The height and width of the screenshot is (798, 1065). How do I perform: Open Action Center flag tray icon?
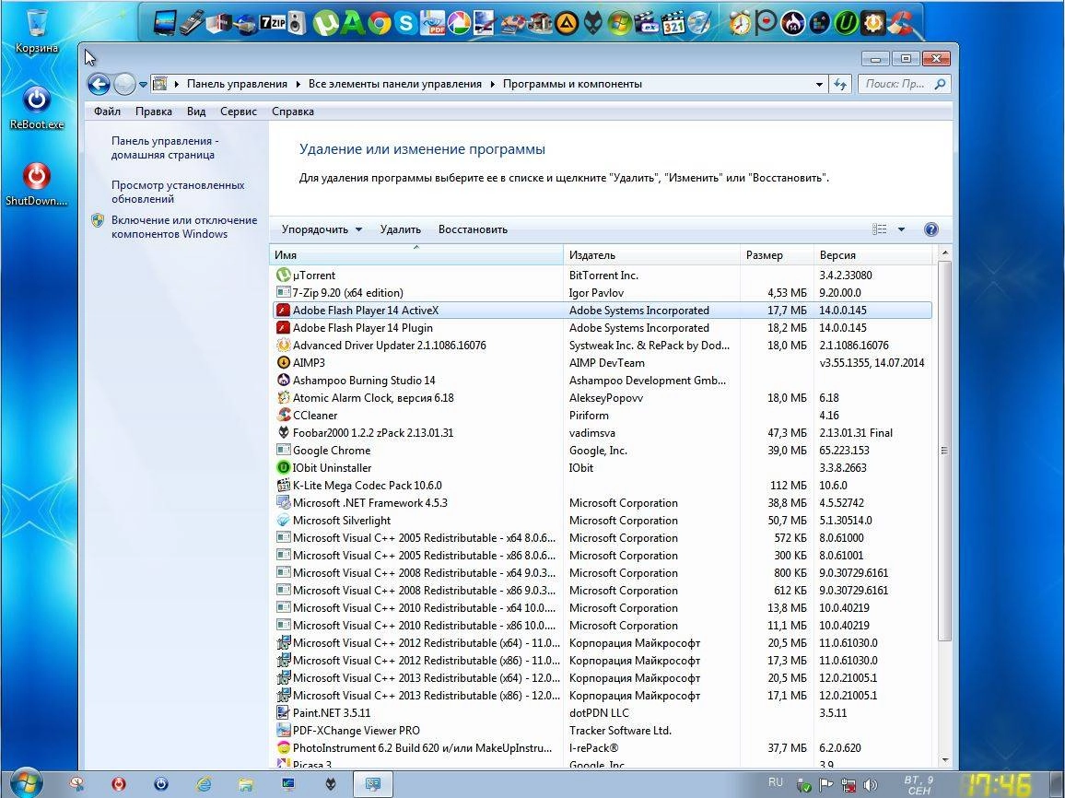pyautogui.click(x=825, y=785)
